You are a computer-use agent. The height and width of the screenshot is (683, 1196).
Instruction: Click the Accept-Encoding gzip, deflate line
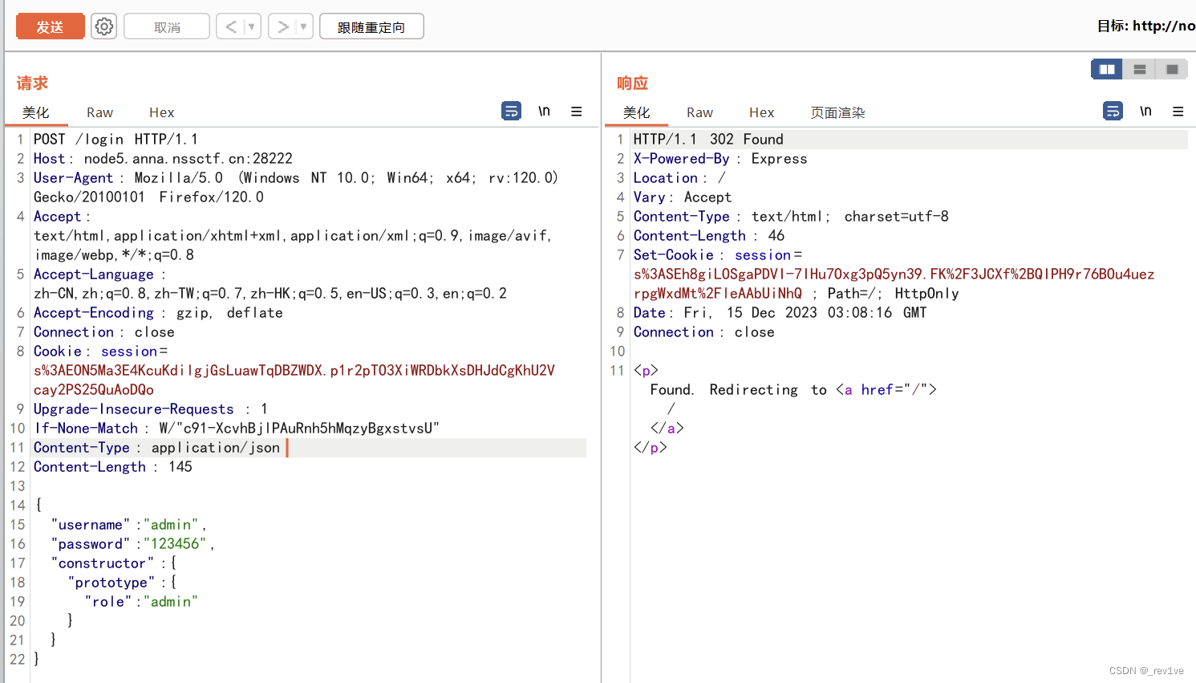tap(158, 312)
